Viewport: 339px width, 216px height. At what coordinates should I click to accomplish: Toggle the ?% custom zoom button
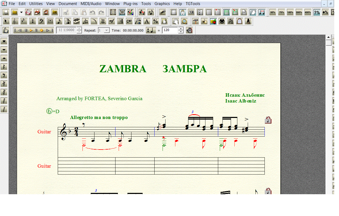pos(317,12)
